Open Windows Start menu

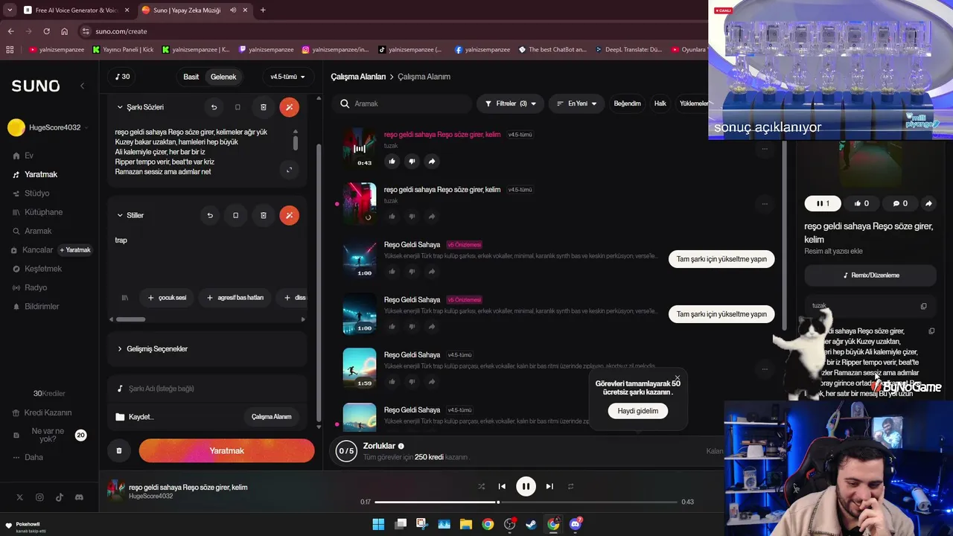coord(378,524)
